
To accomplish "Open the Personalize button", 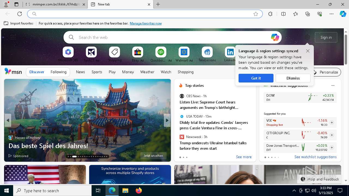I will coord(326,72).
